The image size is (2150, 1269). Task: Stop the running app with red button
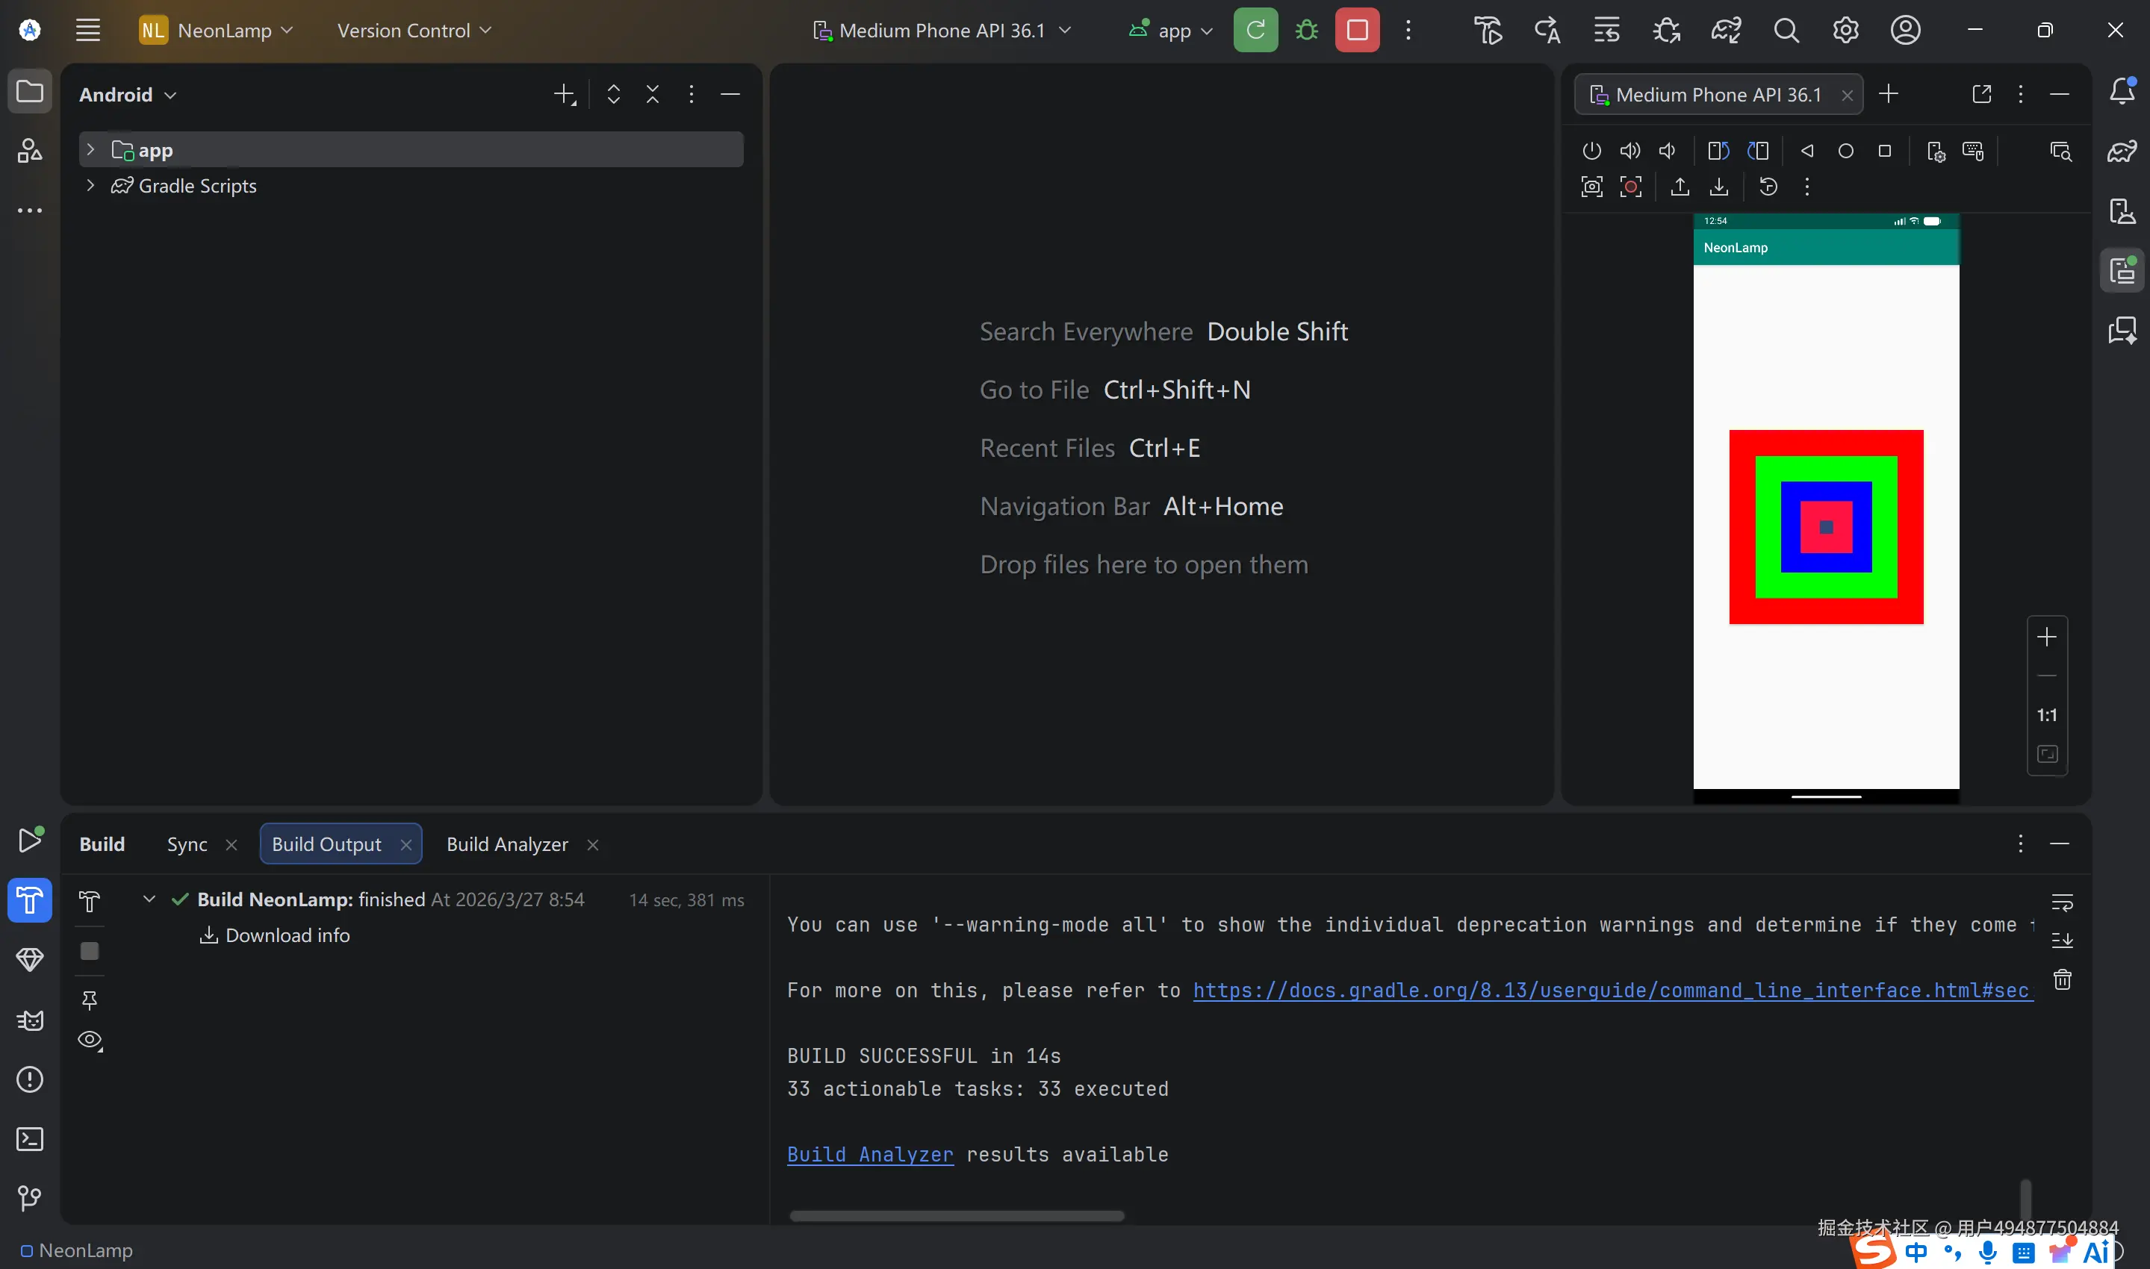[x=1357, y=31]
